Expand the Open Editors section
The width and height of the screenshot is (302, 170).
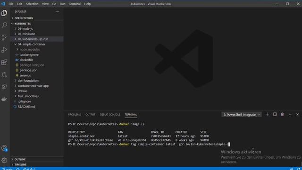(37, 18)
